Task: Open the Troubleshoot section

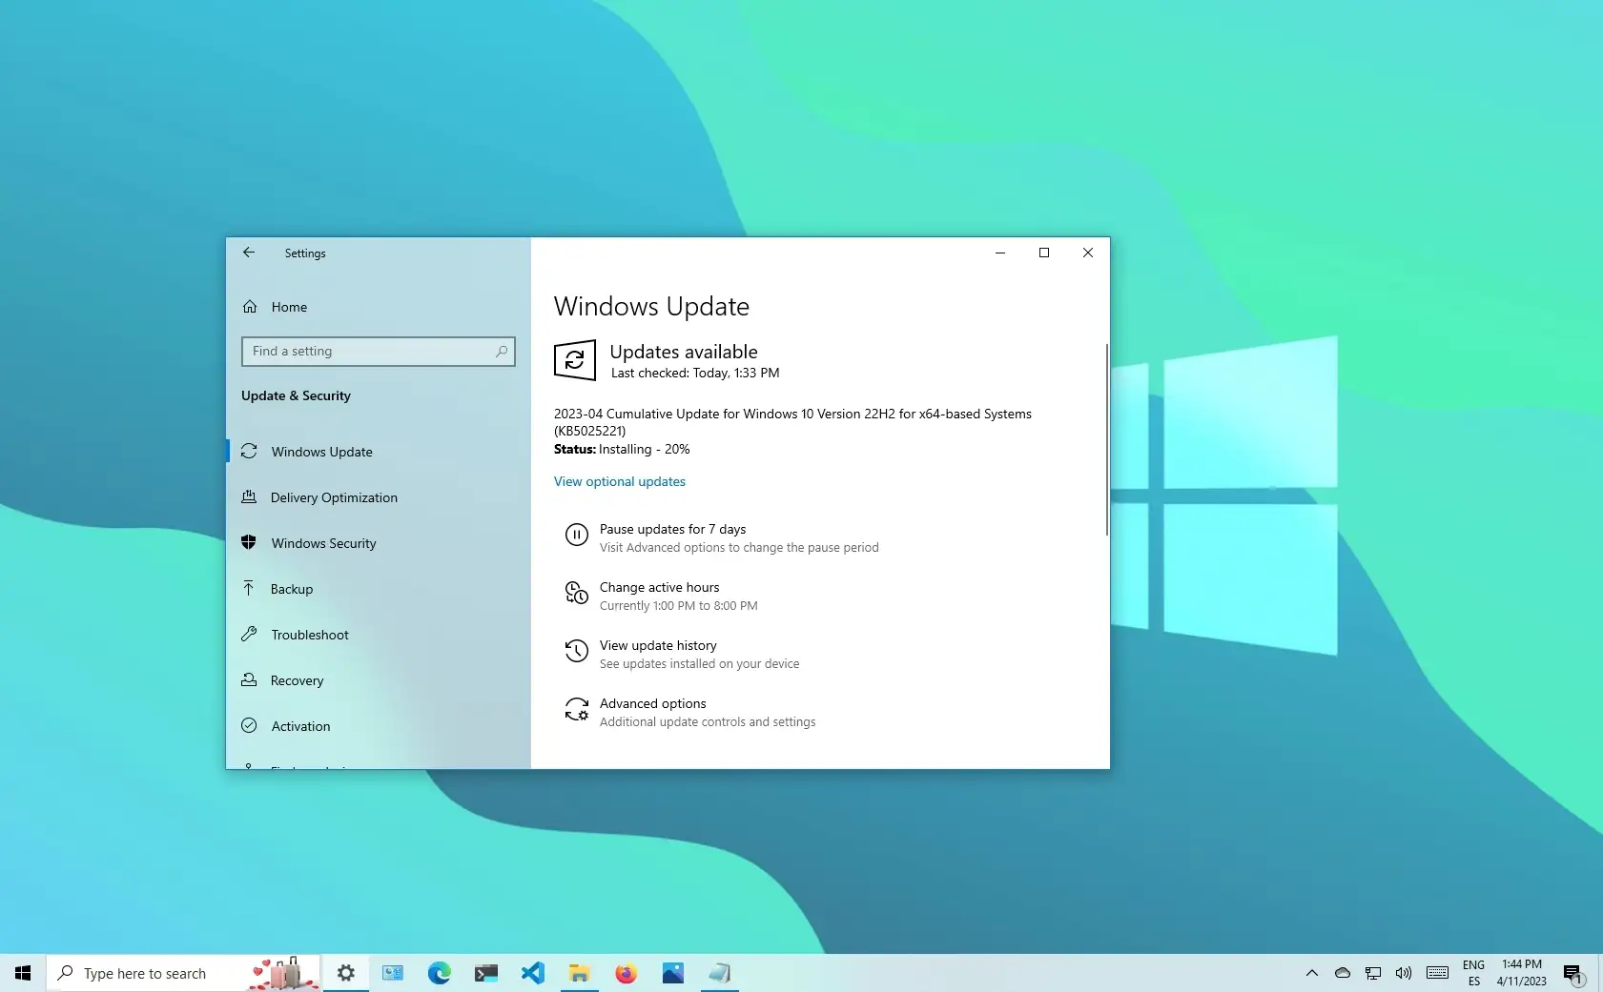Action: point(310,635)
